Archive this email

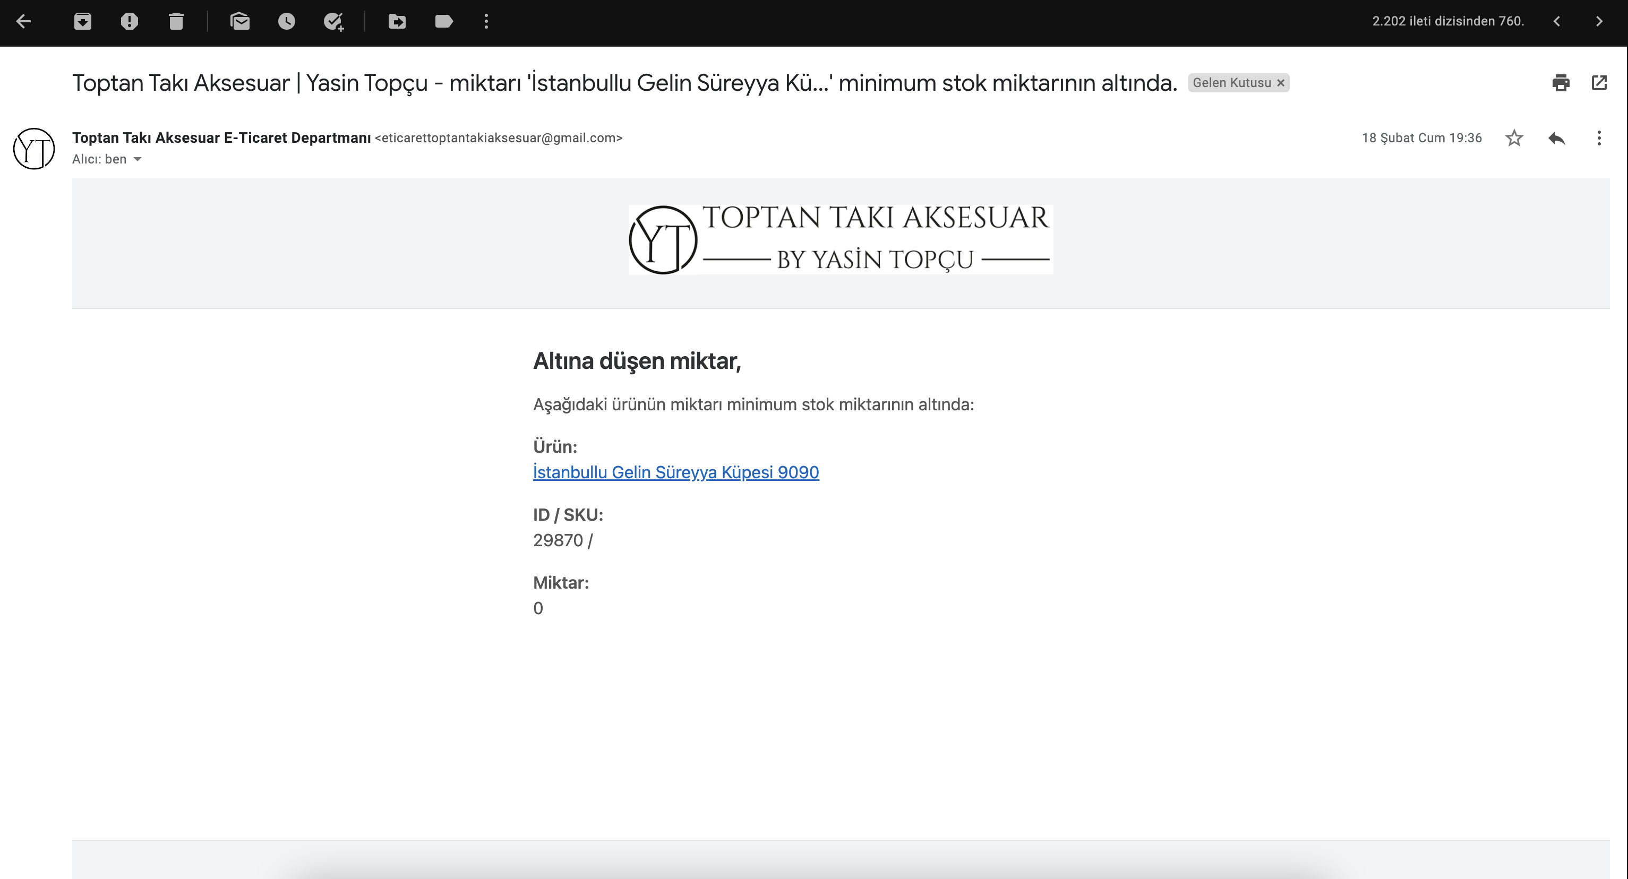(83, 21)
